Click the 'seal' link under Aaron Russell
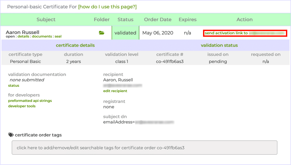Viewport: 291px width, 165px height. coord(58,36)
